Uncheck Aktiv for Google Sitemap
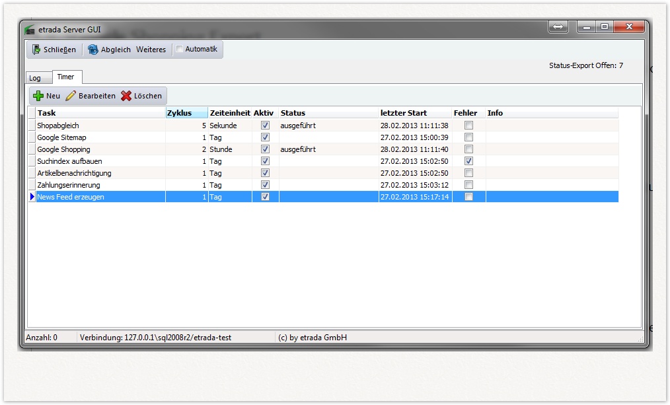 (264, 137)
